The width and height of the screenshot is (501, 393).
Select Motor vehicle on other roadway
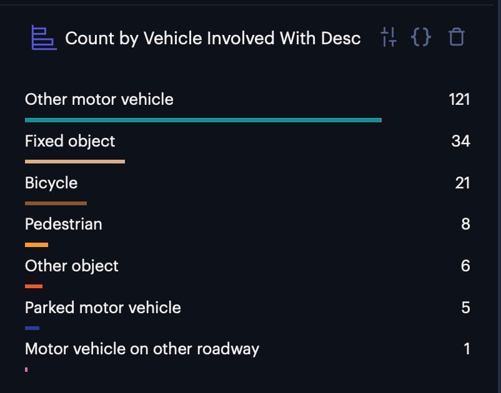coord(142,349)
